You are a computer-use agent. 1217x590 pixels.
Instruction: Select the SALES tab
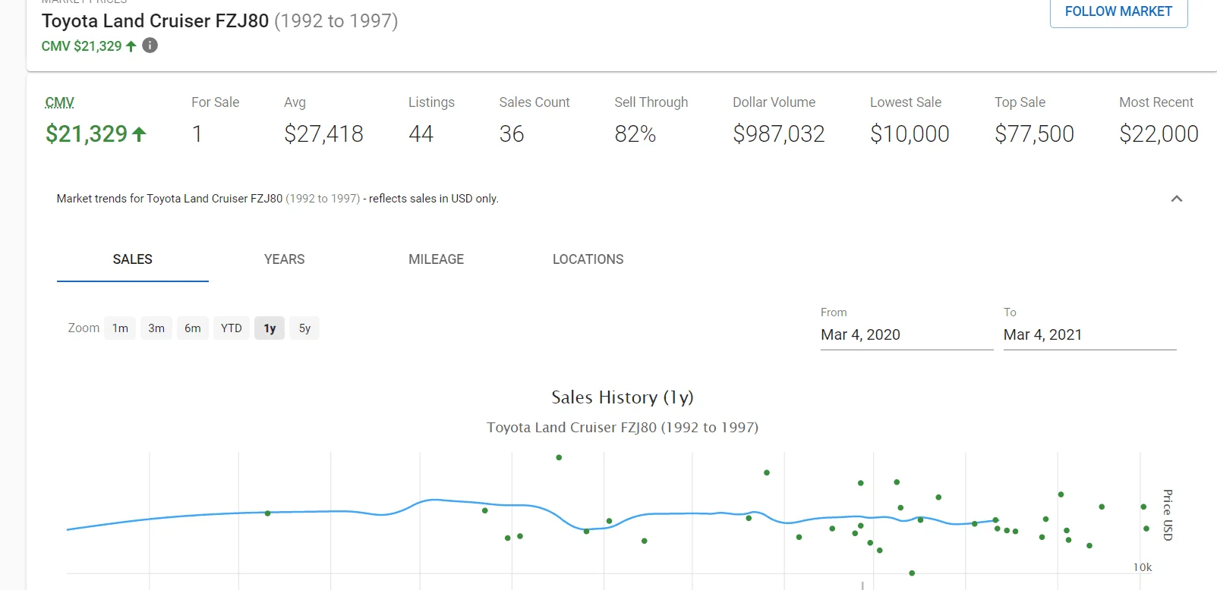tap(132, 259)
